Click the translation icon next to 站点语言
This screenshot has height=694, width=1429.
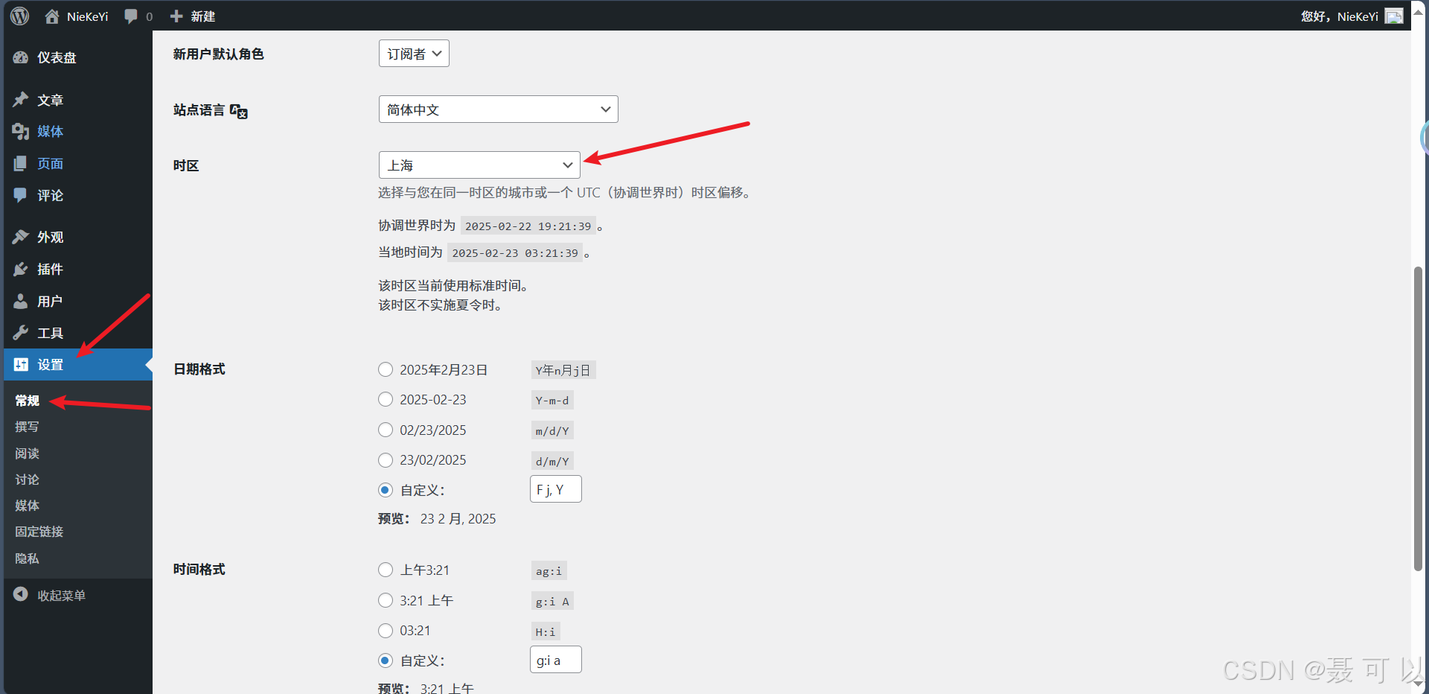click(238, 111)
